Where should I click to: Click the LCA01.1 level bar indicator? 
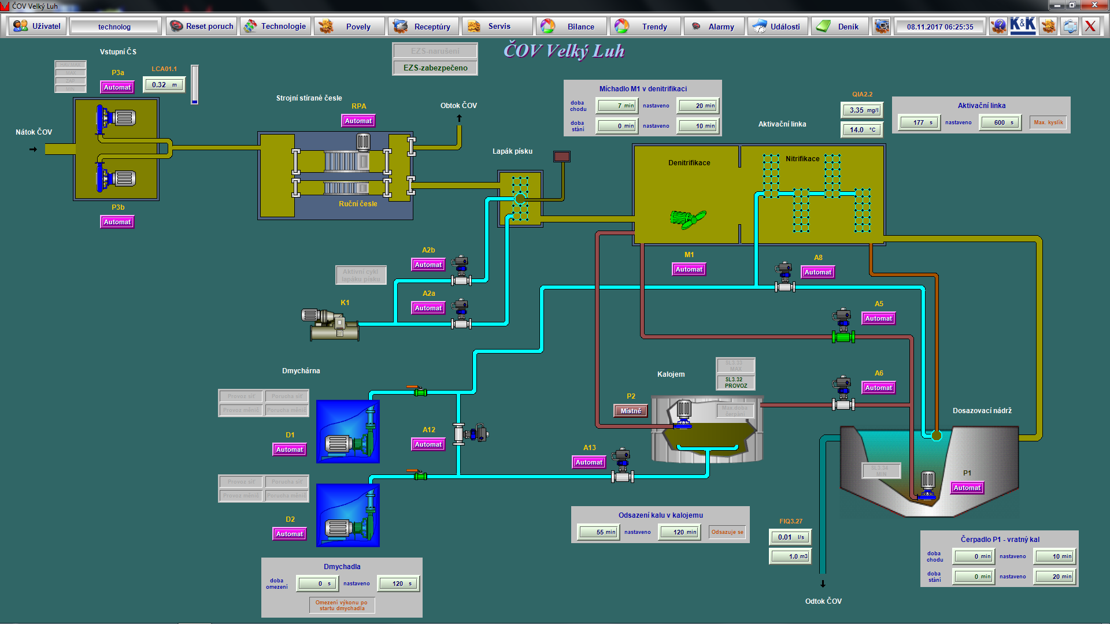pos(195,85)
